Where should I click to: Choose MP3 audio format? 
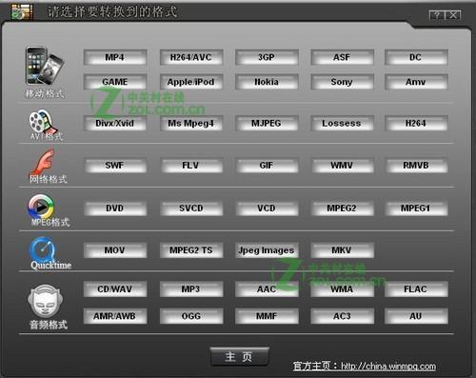(x=191, y=289)
